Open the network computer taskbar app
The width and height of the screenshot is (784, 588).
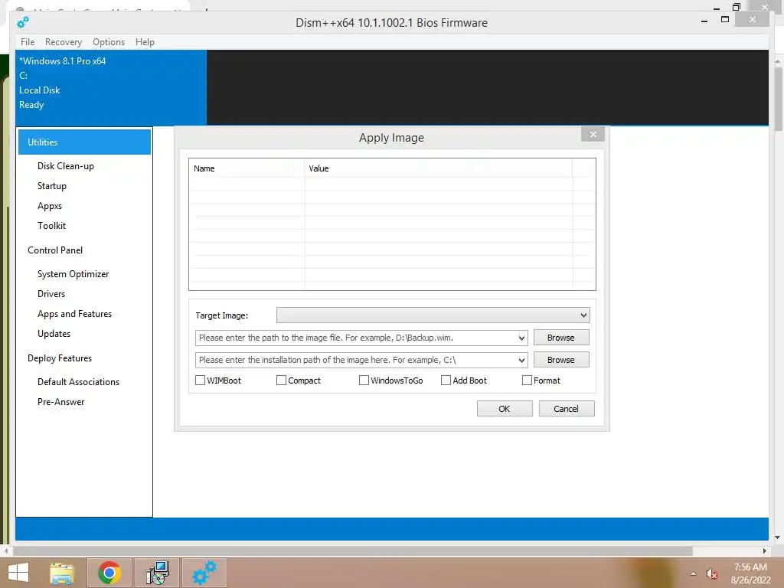(157, 573)
